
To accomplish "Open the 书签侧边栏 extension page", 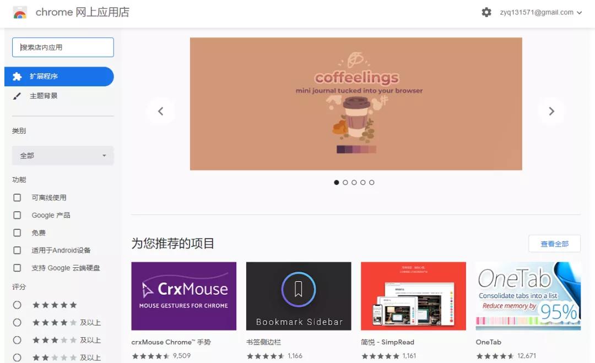I will (x=298, y=296).
